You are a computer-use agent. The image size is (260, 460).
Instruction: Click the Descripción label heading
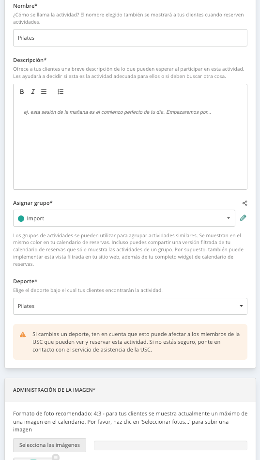(x=30, y=60)
